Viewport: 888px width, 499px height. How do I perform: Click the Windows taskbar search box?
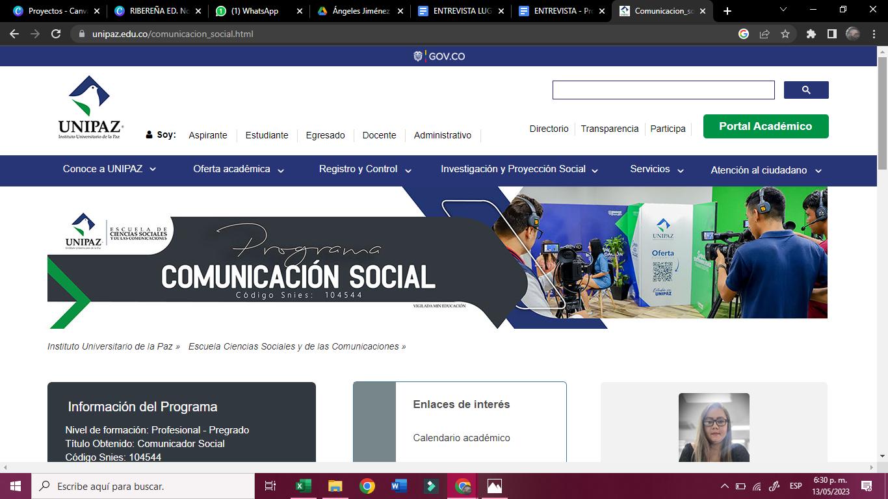142,486
